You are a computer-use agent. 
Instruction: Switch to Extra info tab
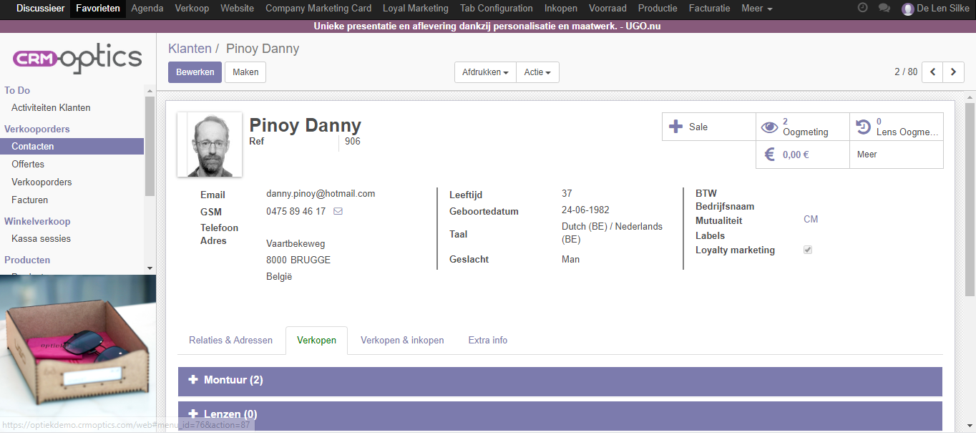tap(488, 341)
